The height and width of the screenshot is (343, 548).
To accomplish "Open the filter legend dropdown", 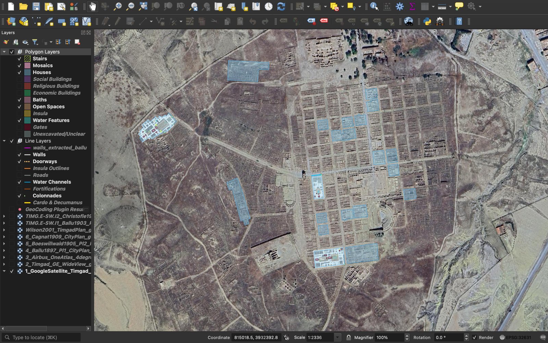I will (x=35, y=42).
